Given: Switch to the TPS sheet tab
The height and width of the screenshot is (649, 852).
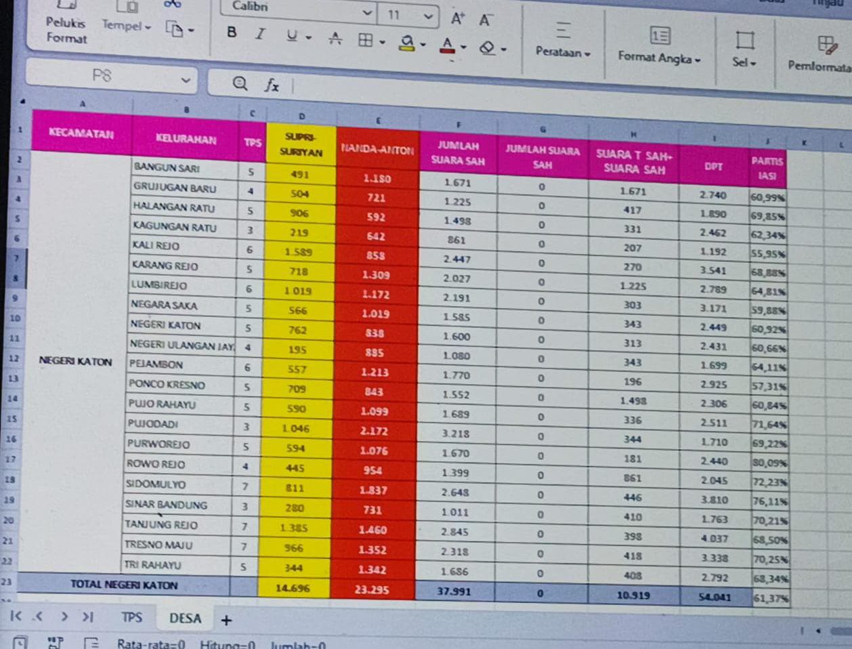Looking at the screenshot, I should (131, 617).
